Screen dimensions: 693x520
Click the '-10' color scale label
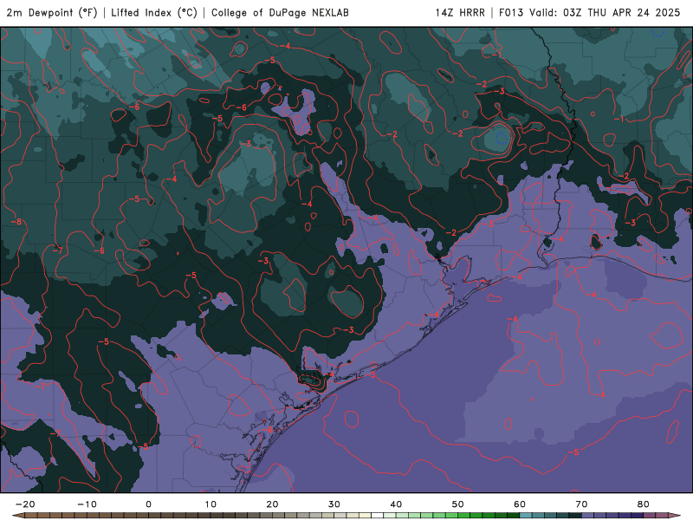tap(87, 504)
